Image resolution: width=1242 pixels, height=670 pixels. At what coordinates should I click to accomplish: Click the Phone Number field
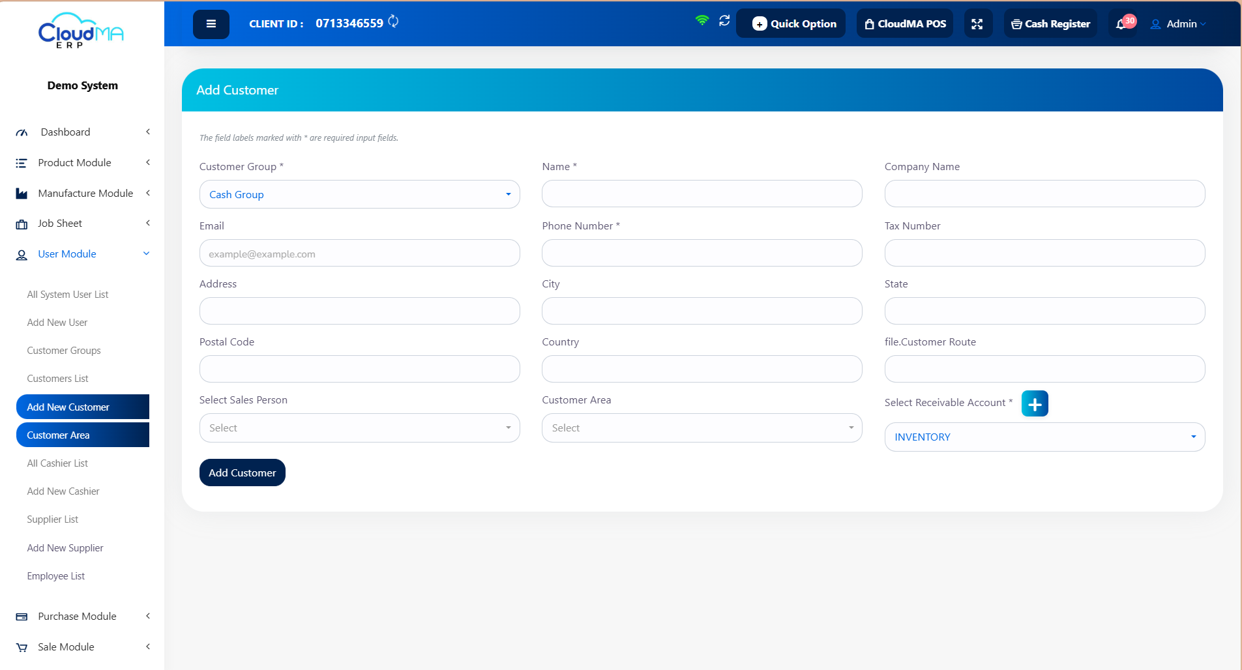(x=702, y=253)
